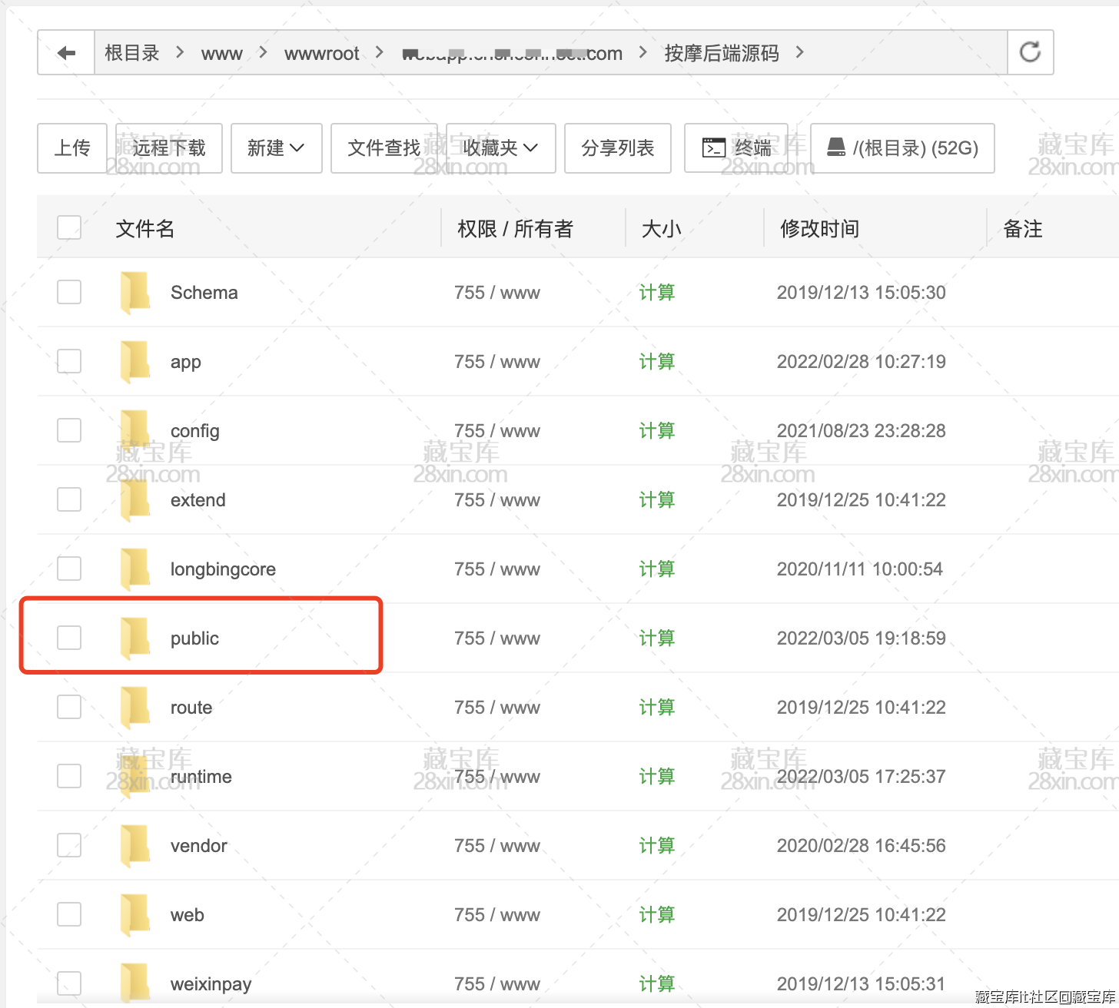The height and width of the screenshot is (1008, 1119).
Task: Click the root directory disk (52G) button
Action: [902, 148]
